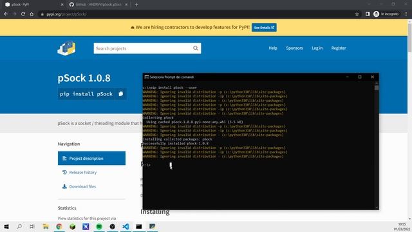412x232 pixels.
Task: Click the See Details button
Action: tap(264, 27)
